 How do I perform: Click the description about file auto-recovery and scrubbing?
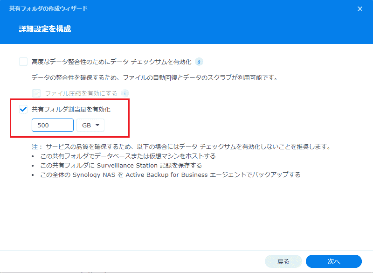click(155, 77)
